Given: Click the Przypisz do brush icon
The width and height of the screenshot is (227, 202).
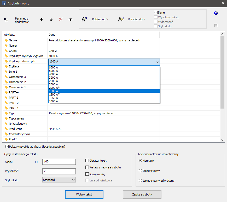Looking at the screenshot, I should (x=121, y=19).
